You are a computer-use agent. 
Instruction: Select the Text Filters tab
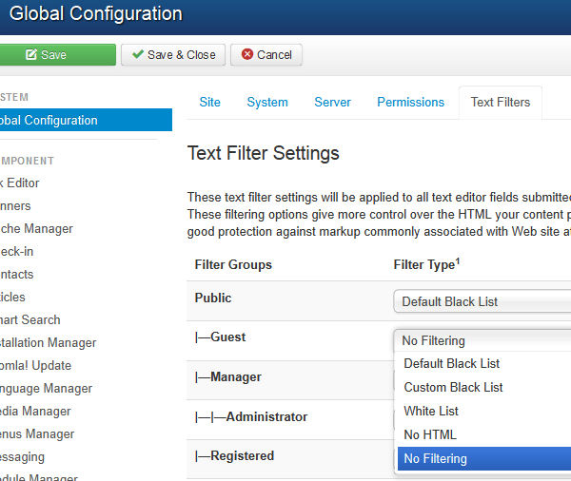(x=500, y=102)
